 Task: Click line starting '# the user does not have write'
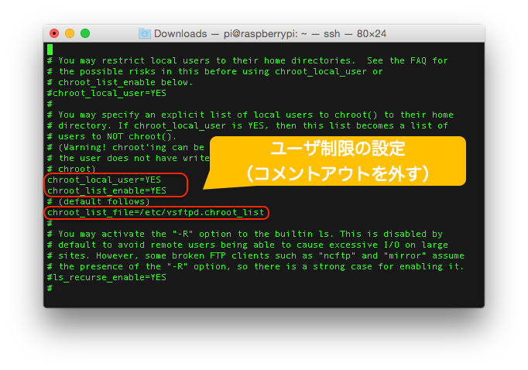pyautogui.click(x=129, y=158)
